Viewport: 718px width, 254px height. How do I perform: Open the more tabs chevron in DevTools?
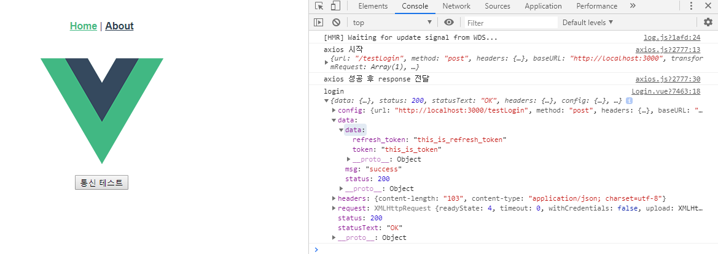tap(633, 6)
